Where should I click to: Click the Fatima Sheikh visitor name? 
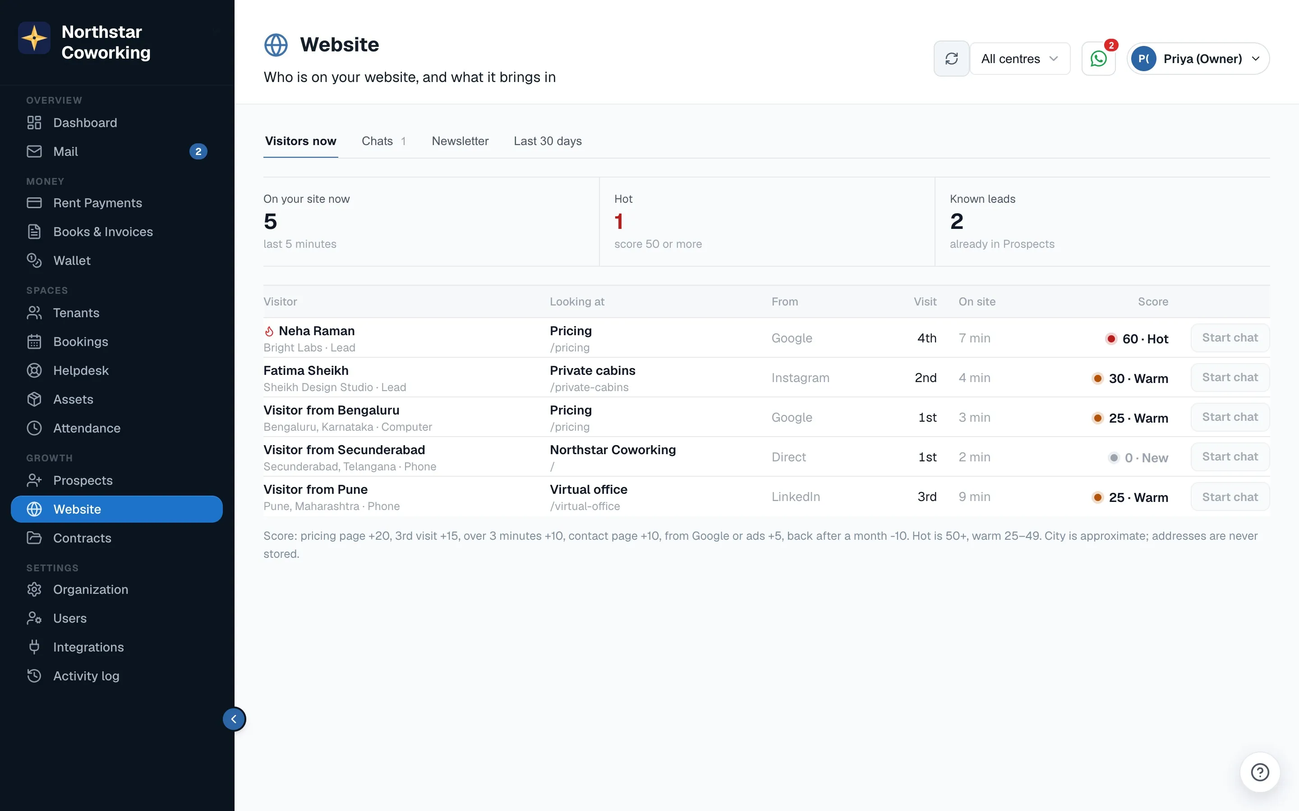(x=306, y=371)
